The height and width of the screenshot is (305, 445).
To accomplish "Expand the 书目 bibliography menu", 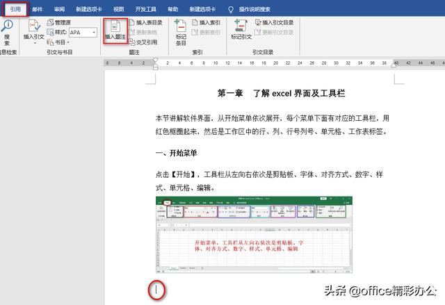I will [x=58, y=42].
